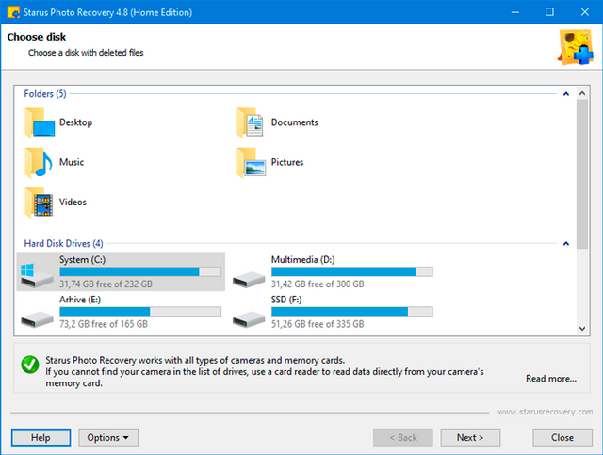Maximize the Starus Photo Recovery window
603x455 pixels.
[549, 12]
